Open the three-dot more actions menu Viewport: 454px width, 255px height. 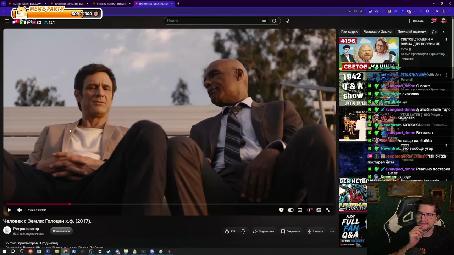point(332,231)
